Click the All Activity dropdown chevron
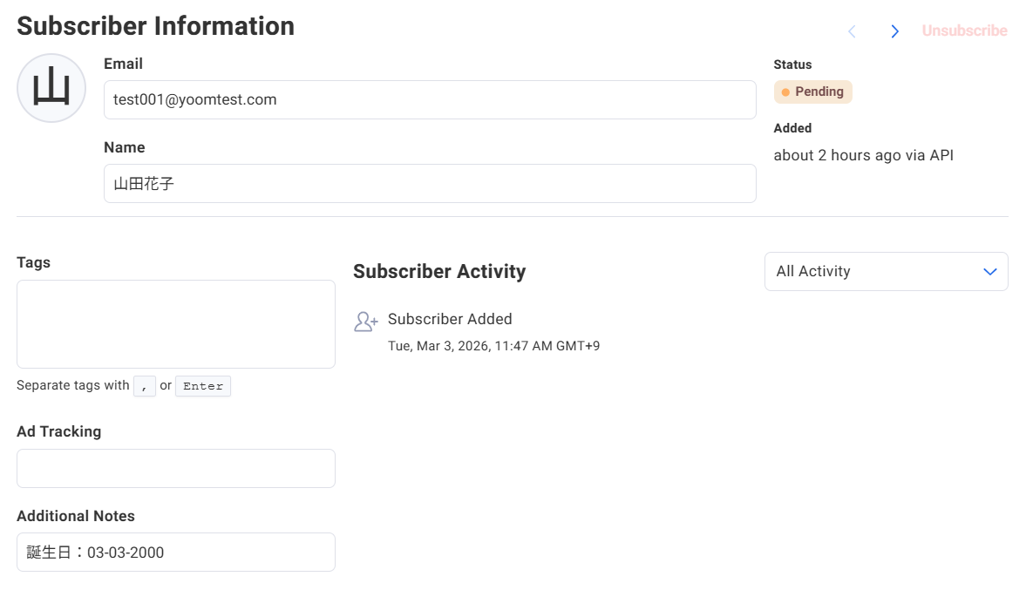The image size is (1026, 590). coord(989,272)
